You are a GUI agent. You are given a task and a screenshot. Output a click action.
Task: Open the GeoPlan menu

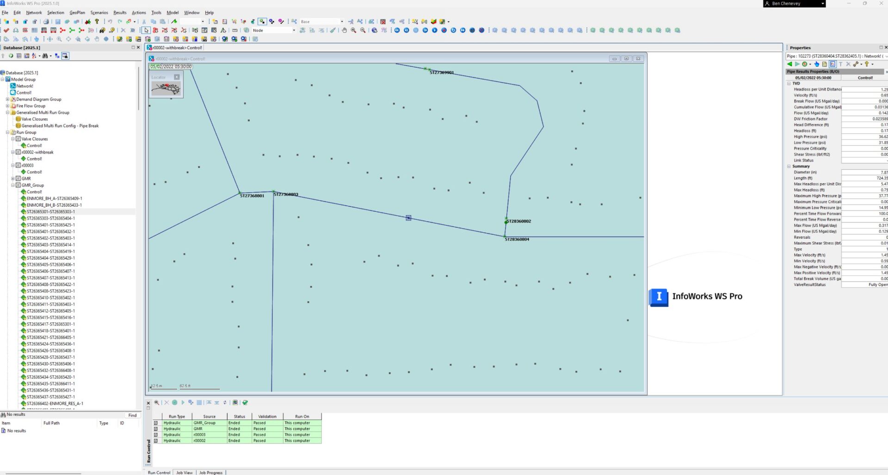[77, 12]
